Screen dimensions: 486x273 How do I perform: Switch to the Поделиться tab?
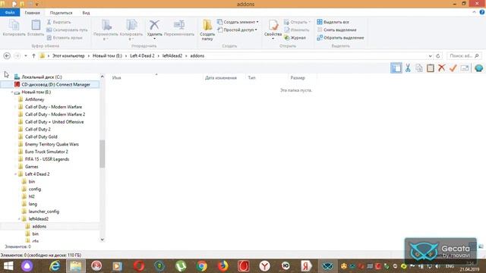61,13
